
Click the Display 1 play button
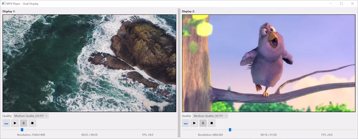coord(15,123)
